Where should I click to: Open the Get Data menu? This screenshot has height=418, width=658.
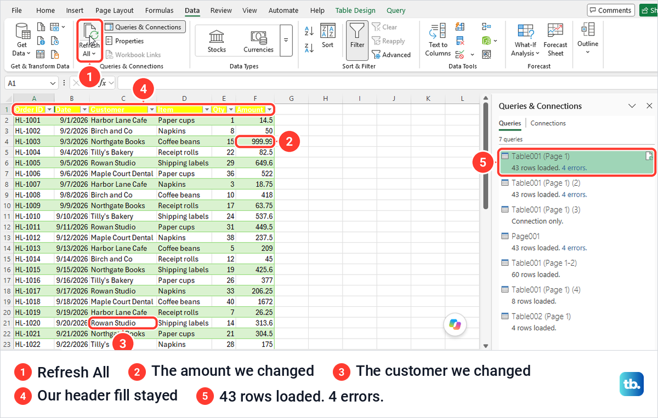pyautogui.click(x=22, y=39)
